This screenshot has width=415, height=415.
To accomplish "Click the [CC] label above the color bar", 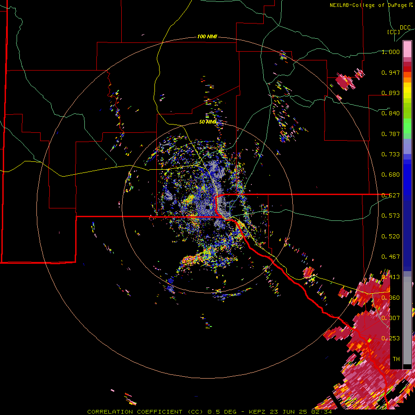I will pyautogui.click(x=393, y=32).
